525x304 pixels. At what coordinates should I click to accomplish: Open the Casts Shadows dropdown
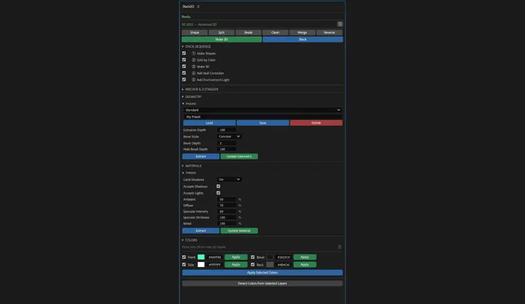coord(229,180)
